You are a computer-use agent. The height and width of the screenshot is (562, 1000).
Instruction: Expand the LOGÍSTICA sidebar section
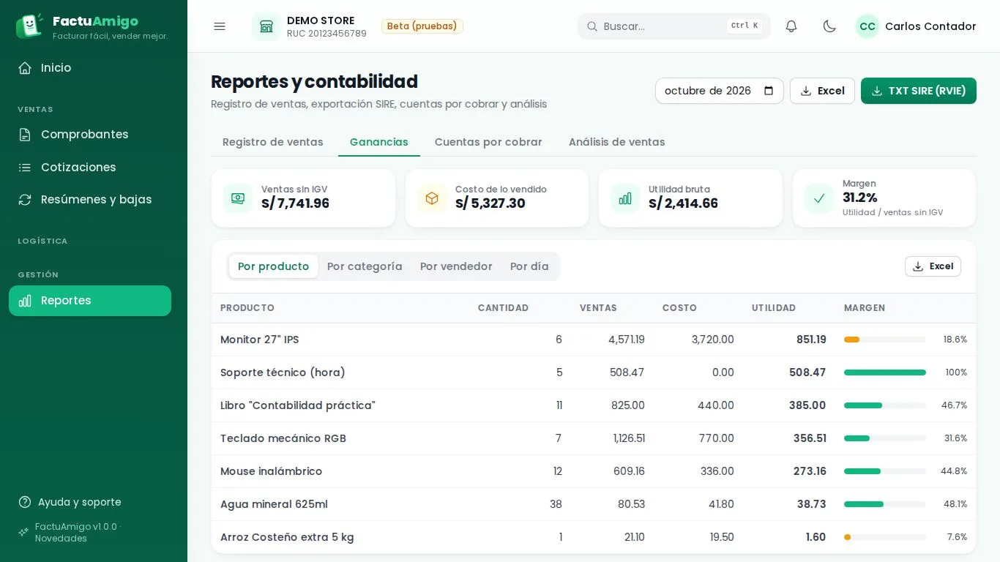click(42, 241)
